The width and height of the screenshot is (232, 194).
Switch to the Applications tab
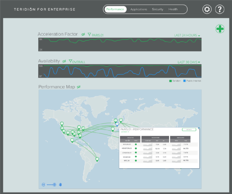pyautogui.click(x=139, y=9)
